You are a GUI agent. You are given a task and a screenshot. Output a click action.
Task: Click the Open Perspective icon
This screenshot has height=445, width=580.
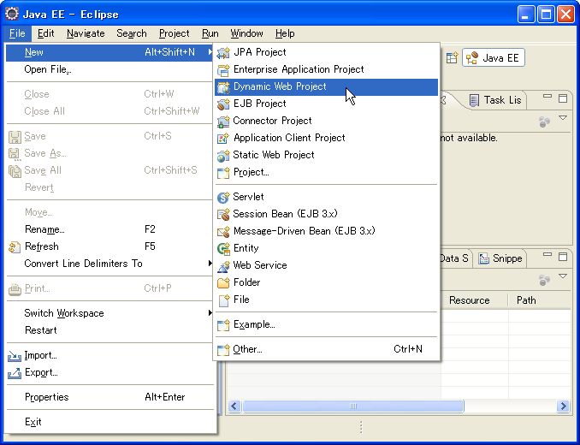pos(450,58)
